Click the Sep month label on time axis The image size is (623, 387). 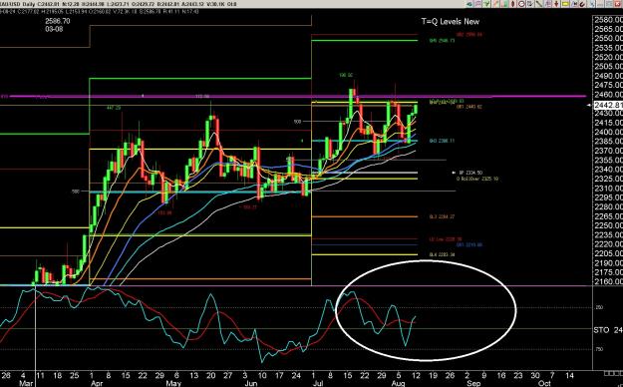(473, 383)
